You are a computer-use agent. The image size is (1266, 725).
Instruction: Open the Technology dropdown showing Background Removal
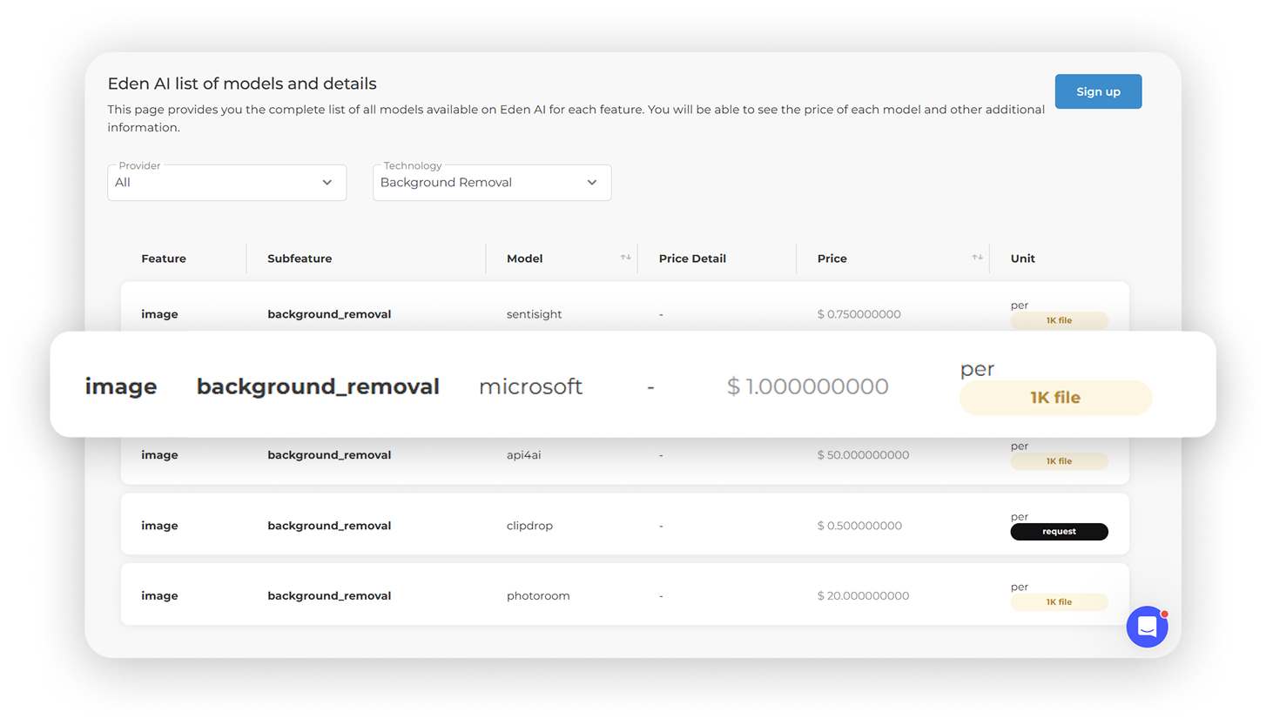pos(491,182)
